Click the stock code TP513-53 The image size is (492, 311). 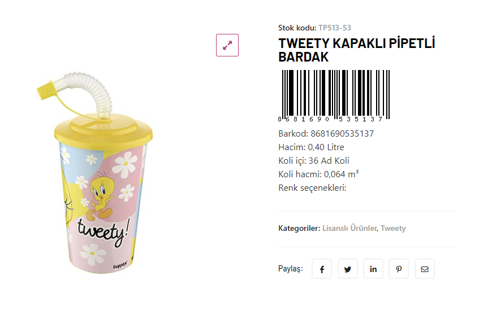[334, 28]
